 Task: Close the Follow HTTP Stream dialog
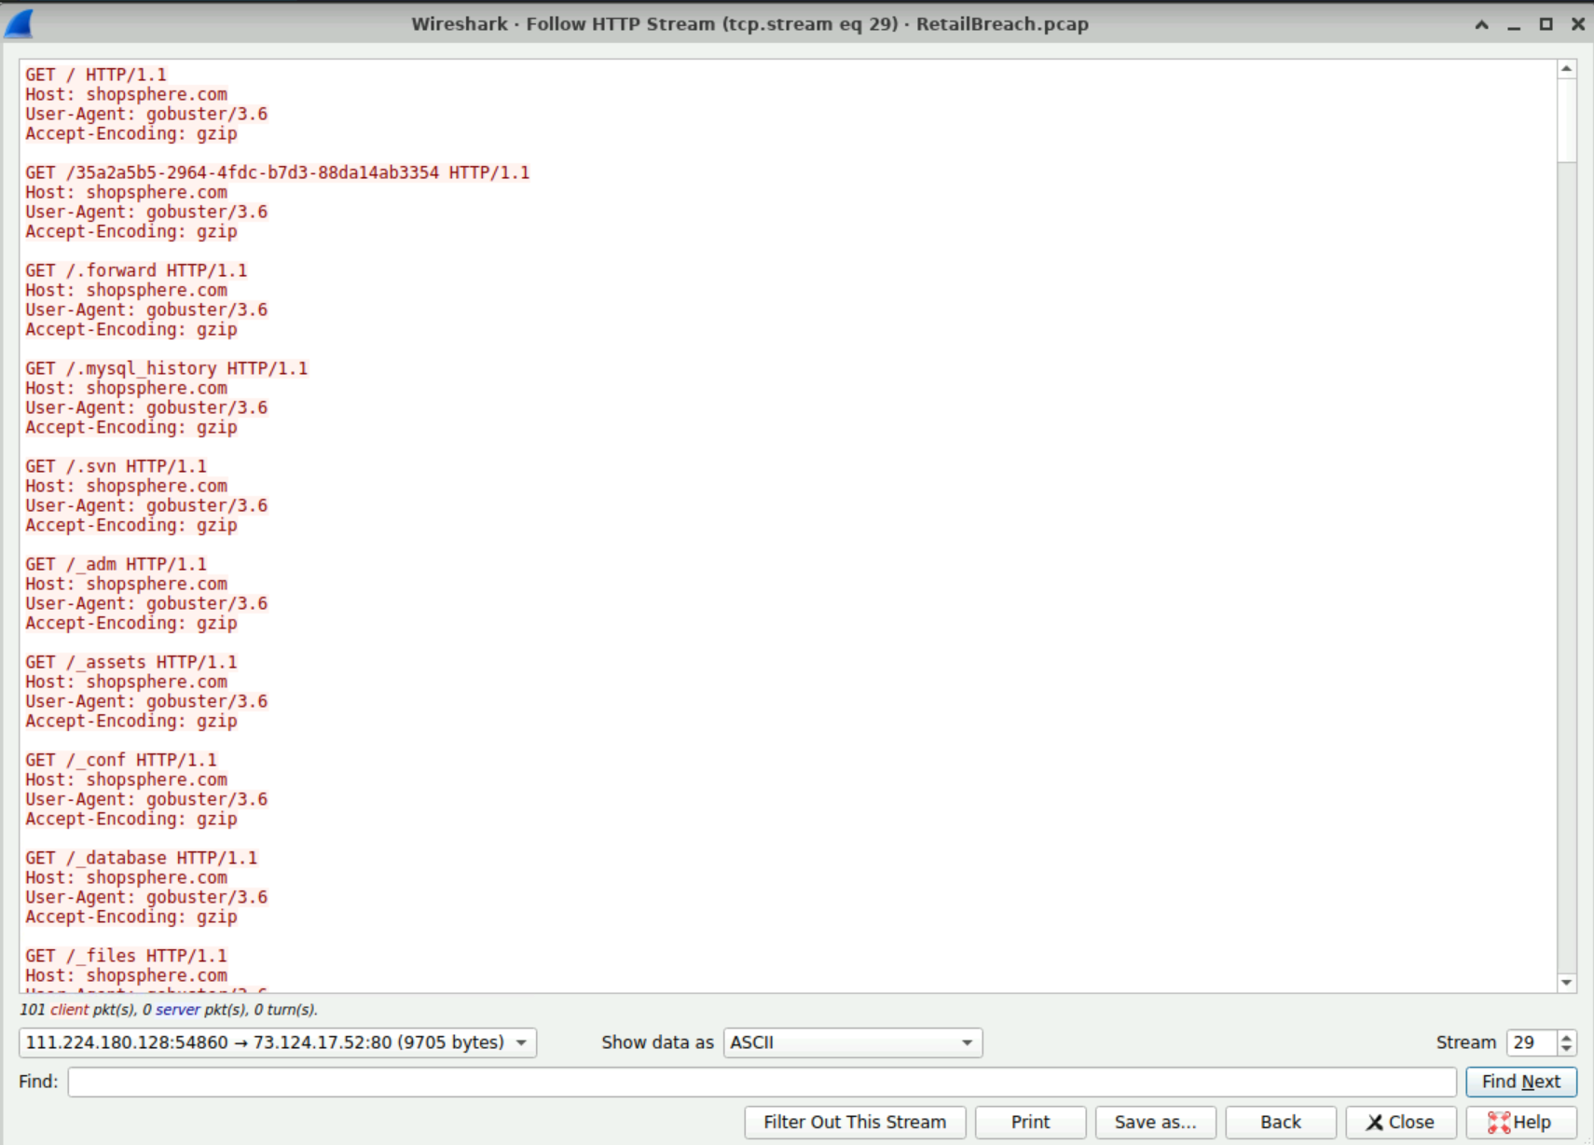[1400, 1122]
